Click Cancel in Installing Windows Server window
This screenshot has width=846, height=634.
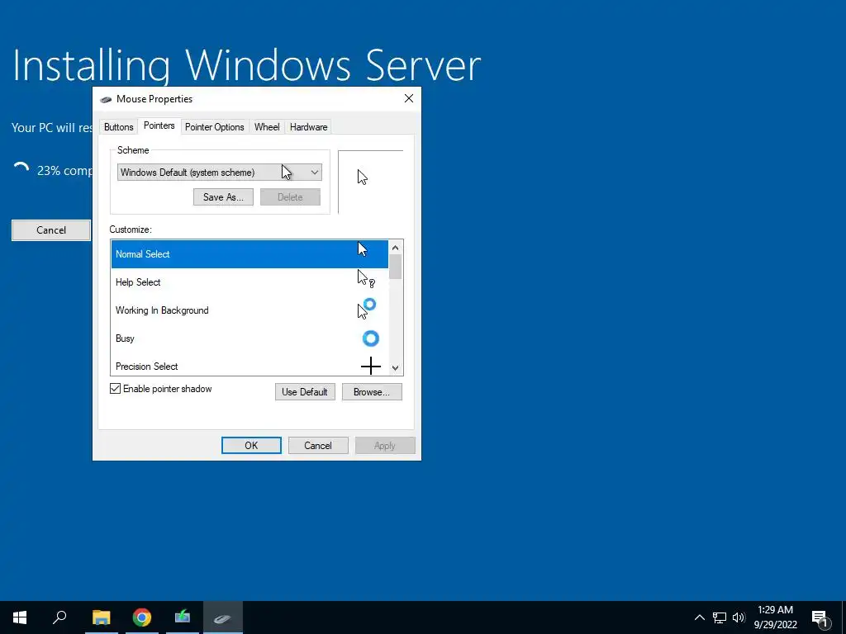click(51, 230)
